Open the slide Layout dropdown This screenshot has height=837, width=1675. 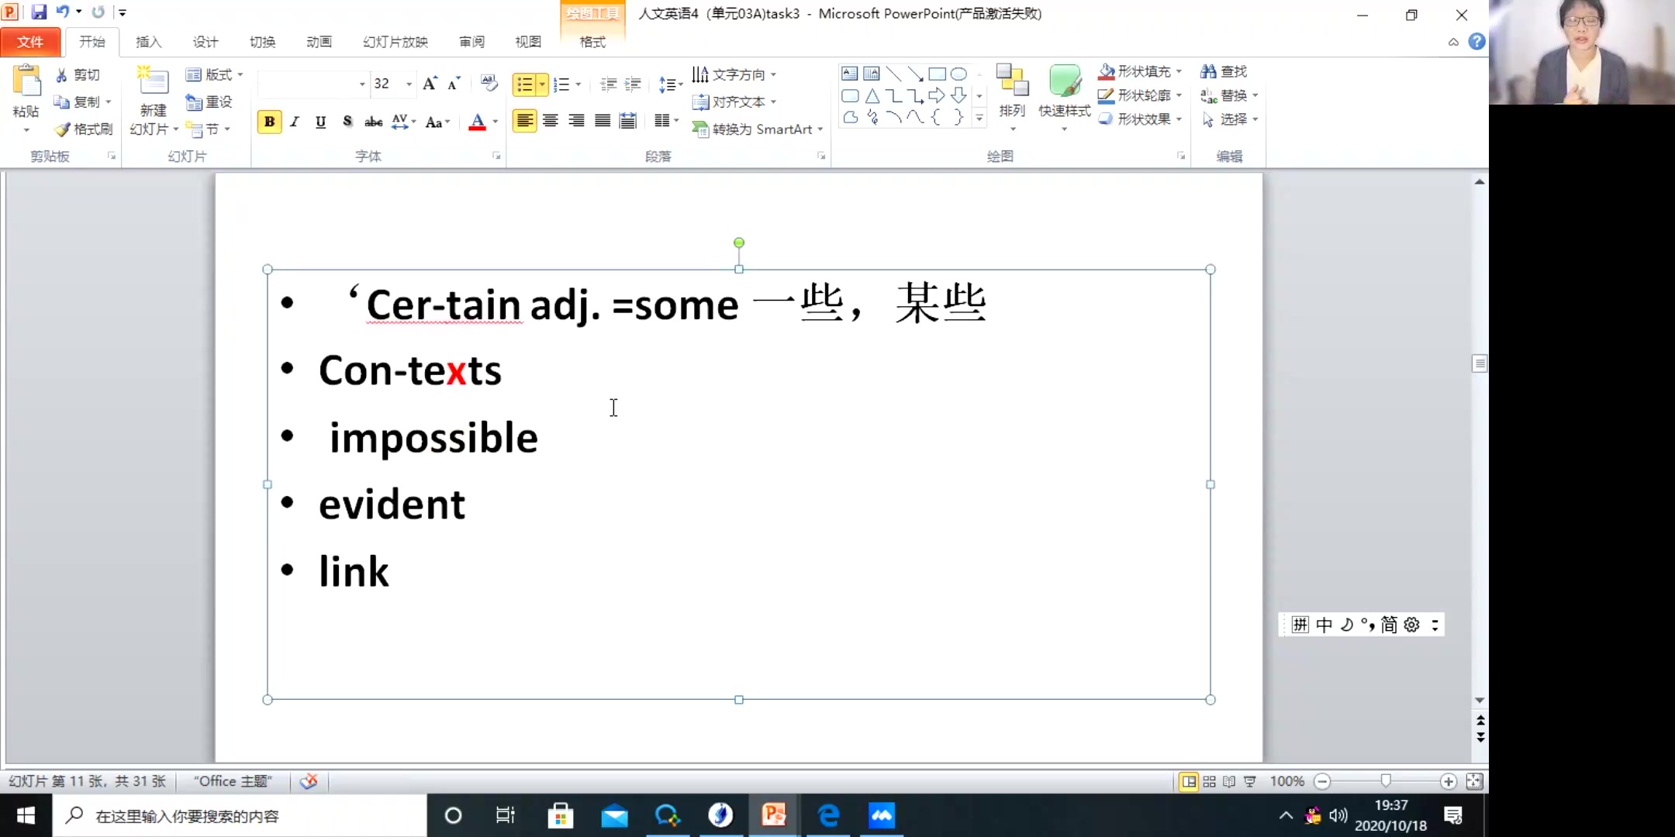tap(214, 74)
